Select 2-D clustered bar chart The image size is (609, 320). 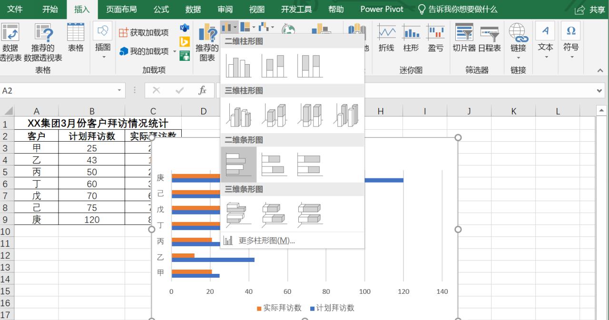[238, 165]
